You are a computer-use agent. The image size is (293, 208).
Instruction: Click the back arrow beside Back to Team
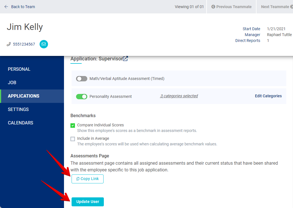pyautogui.click(x=6, y=6)
